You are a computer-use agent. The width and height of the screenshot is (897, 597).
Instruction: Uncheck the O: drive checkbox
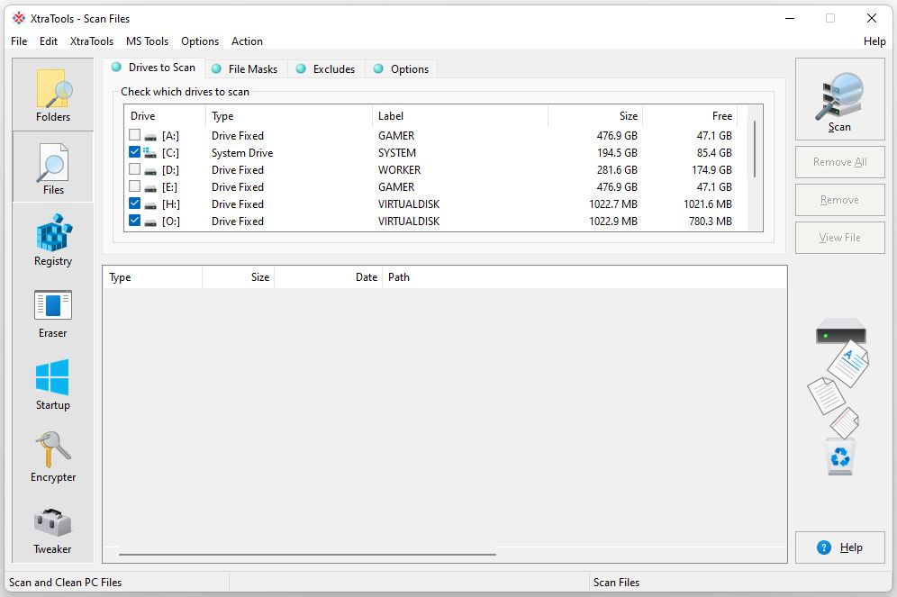(x=134, y=221)
